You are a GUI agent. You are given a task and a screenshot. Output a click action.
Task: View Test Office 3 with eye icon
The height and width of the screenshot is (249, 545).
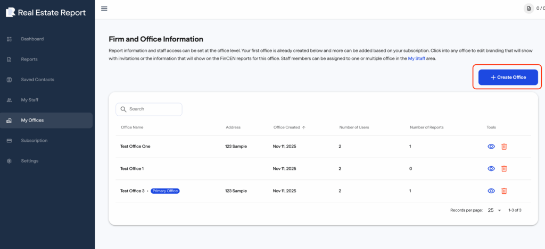491,191
